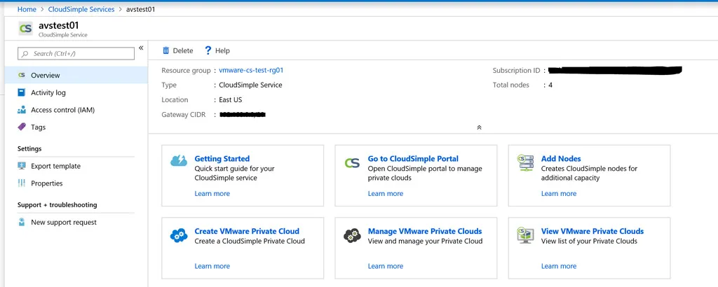Viewport: 718px width, 287px height.
Task: Click the avstest01 CloudSimple service logo icon
Action: click(26, 29)
